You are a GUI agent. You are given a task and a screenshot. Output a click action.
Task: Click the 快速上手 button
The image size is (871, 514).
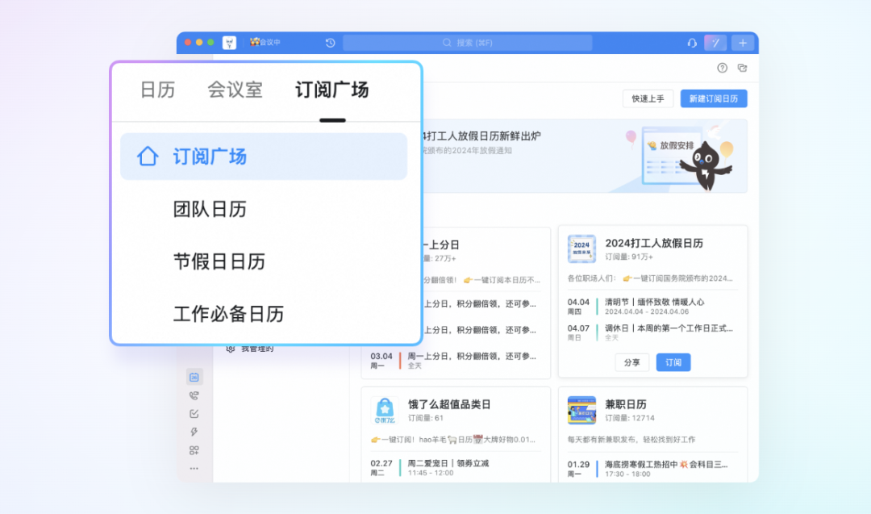point(648,98)
